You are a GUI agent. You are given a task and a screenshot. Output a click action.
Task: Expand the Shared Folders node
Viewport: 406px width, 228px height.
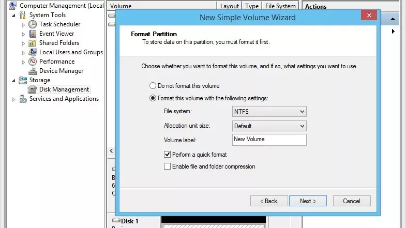click(23, 43)
